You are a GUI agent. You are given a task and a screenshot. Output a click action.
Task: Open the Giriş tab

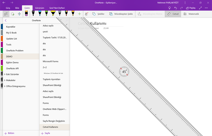8,8
